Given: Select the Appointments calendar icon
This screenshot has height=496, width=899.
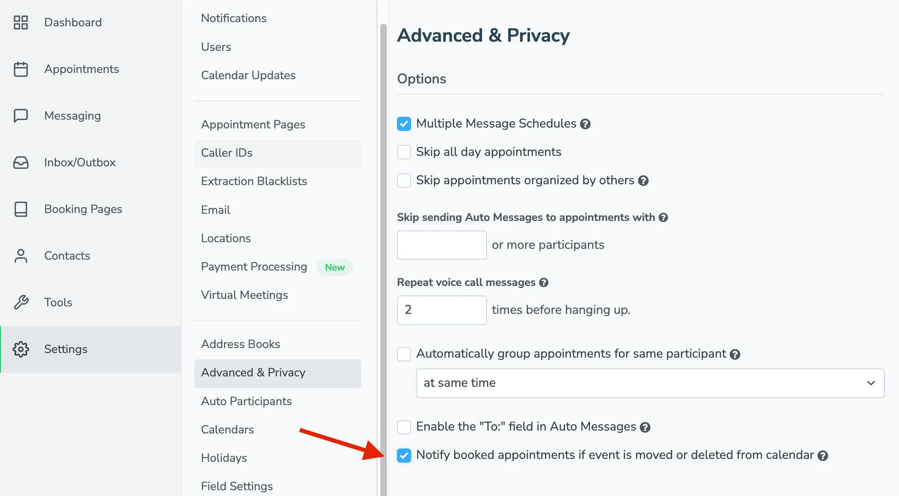Looking at the screenshot, I should pos(21,69).
